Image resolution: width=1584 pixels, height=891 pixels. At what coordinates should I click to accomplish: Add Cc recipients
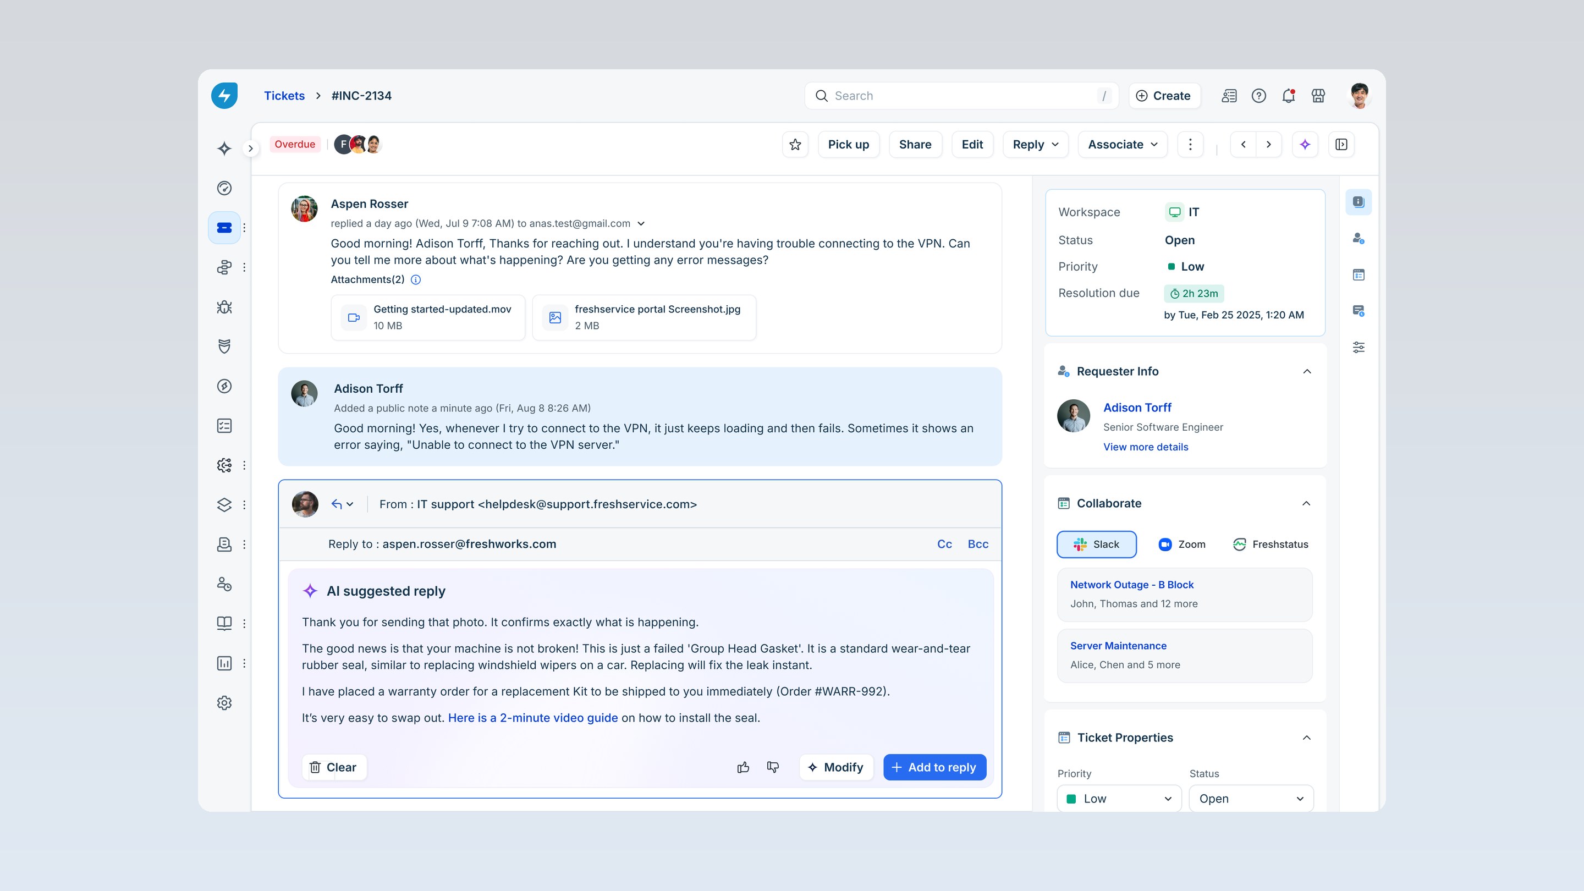click(944, 544)
